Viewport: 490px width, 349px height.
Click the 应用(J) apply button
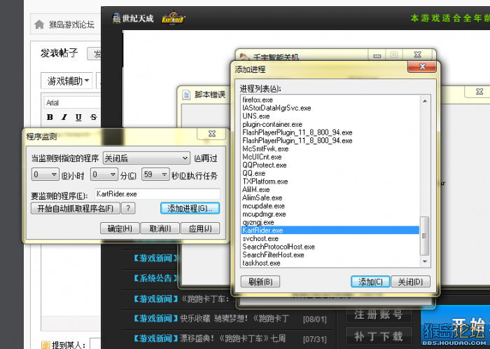[200, 228]
